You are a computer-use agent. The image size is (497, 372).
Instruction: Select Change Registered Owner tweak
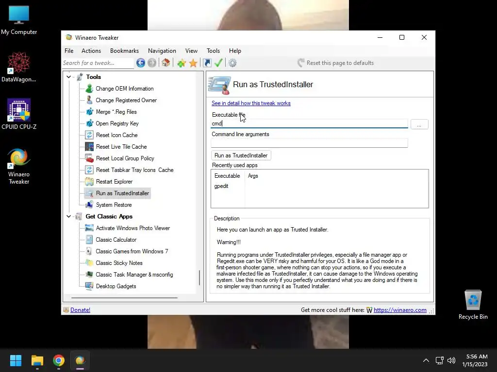click(126, 100)
